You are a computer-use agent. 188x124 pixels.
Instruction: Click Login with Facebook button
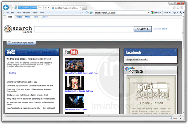pos(137,59)
